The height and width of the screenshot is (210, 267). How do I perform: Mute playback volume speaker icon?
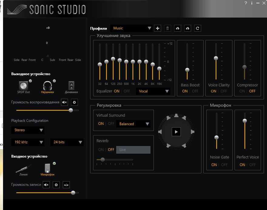coord(65,102)
